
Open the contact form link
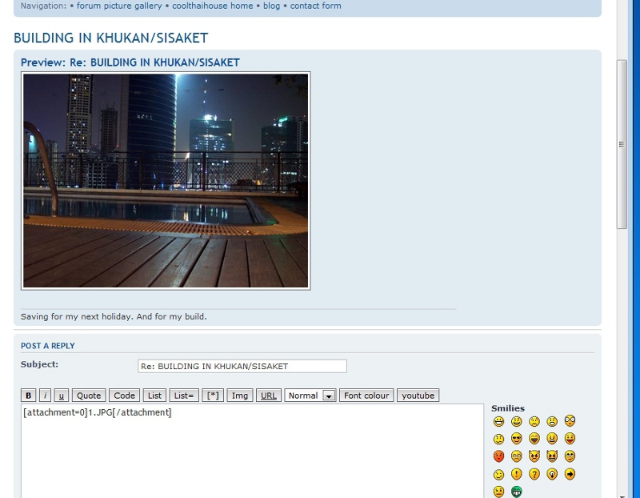(x=315, y=6)
